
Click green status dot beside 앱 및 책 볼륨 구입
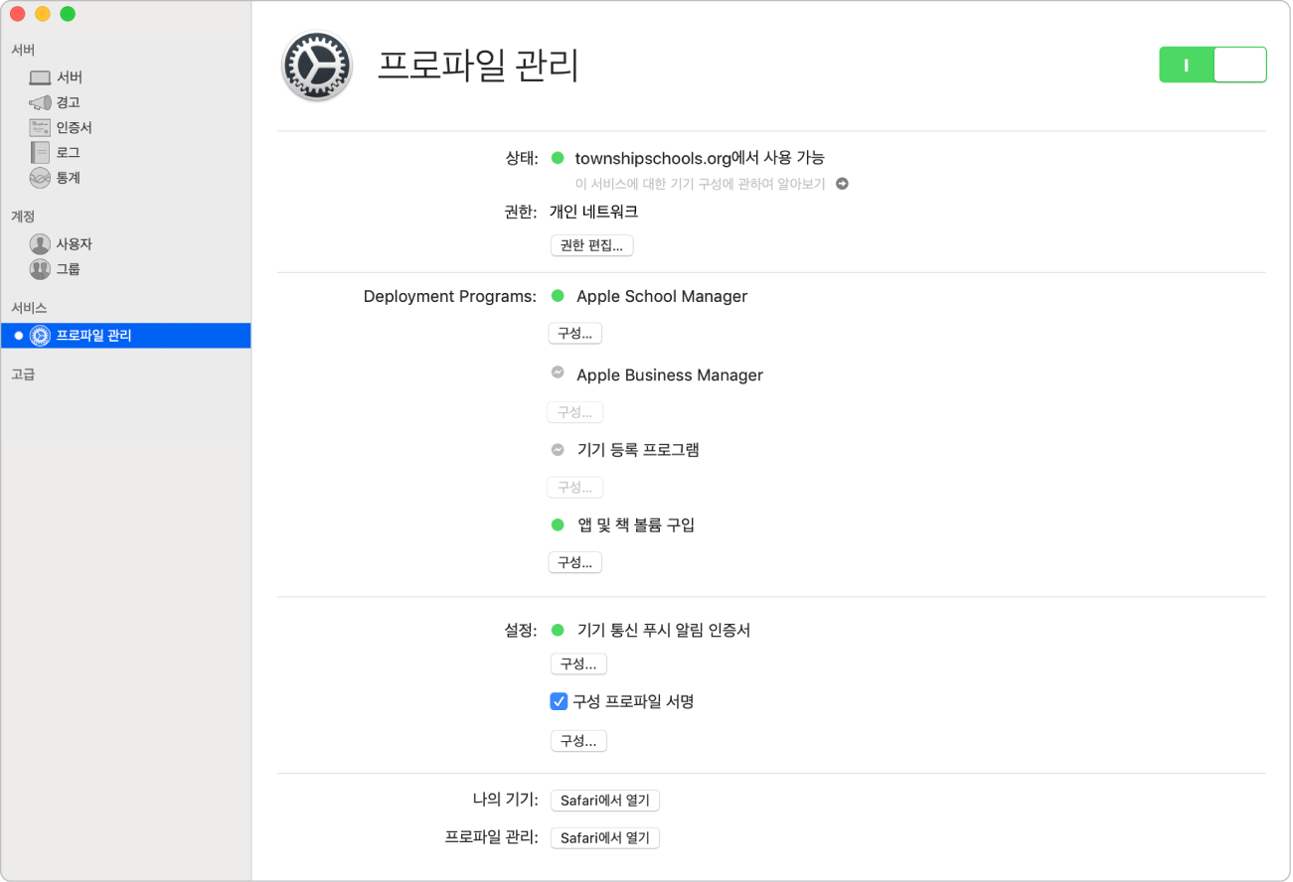click(x=558, y=524)
